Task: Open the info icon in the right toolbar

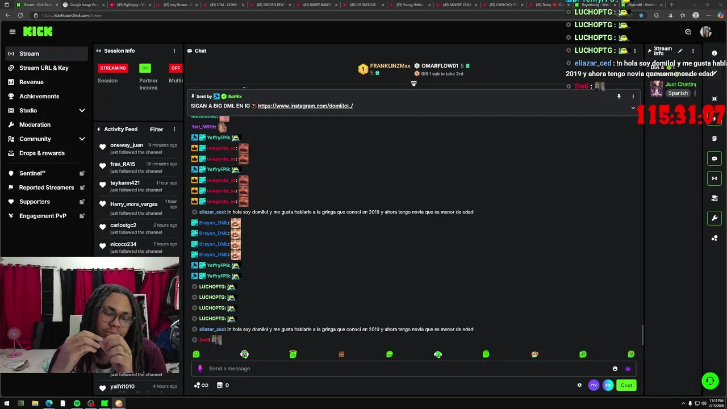Action: [715, 53]
